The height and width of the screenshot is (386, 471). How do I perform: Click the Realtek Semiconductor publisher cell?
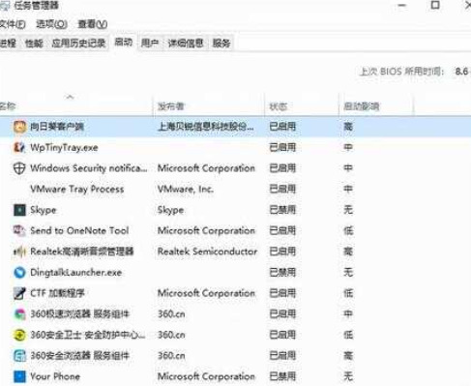[207, 252]
